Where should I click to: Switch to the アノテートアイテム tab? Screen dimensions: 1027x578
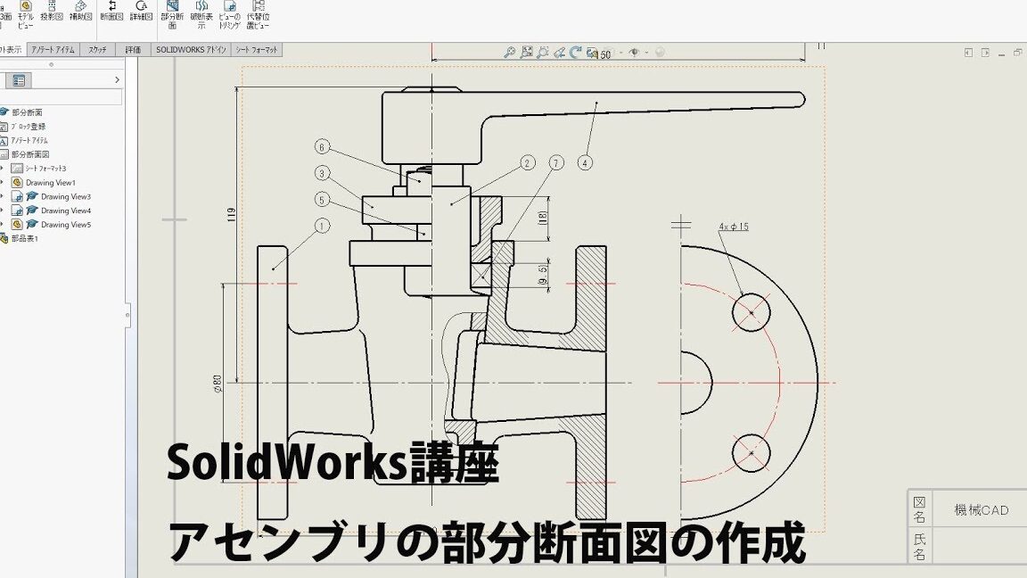tap(53, 50)
